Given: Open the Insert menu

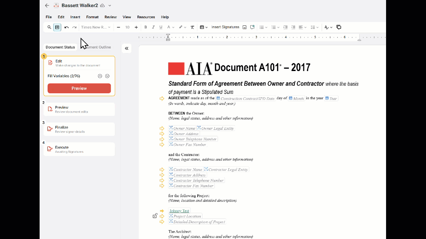Looking at the screenshot, I should tap(75, 17).
